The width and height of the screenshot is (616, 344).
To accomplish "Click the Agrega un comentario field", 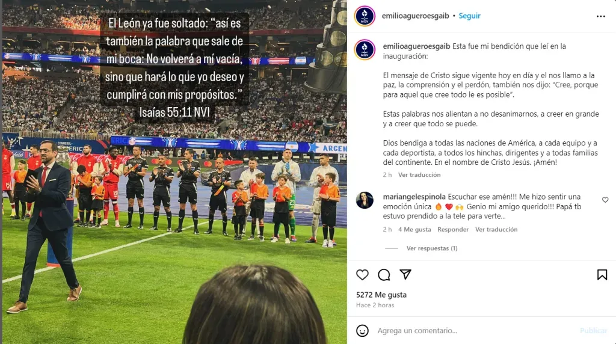I will (475, 331).
